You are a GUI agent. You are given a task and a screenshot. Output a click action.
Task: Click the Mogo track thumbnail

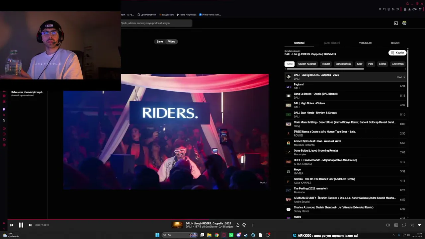[x=289, y=171]
